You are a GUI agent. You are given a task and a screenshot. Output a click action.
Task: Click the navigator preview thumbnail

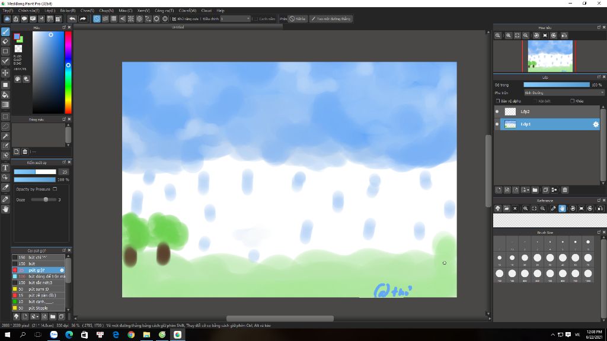coord(550,56)
